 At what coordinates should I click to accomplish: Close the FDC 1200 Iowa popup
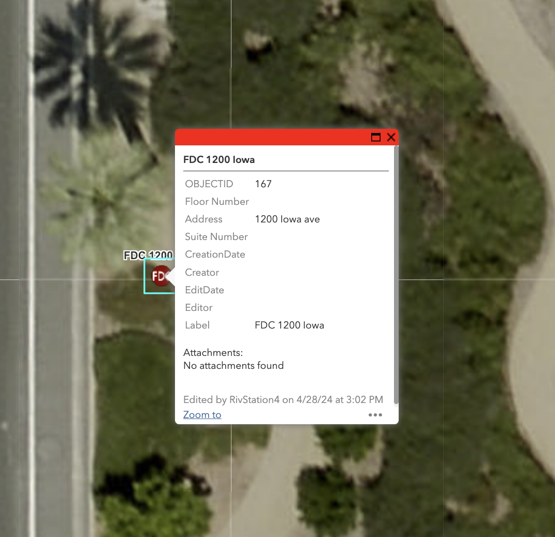click(391, 137)
